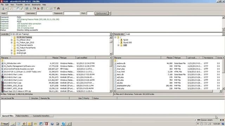Switch to Successful transfers tab
This screenshot has width=225, height=126.
[41, 116]
